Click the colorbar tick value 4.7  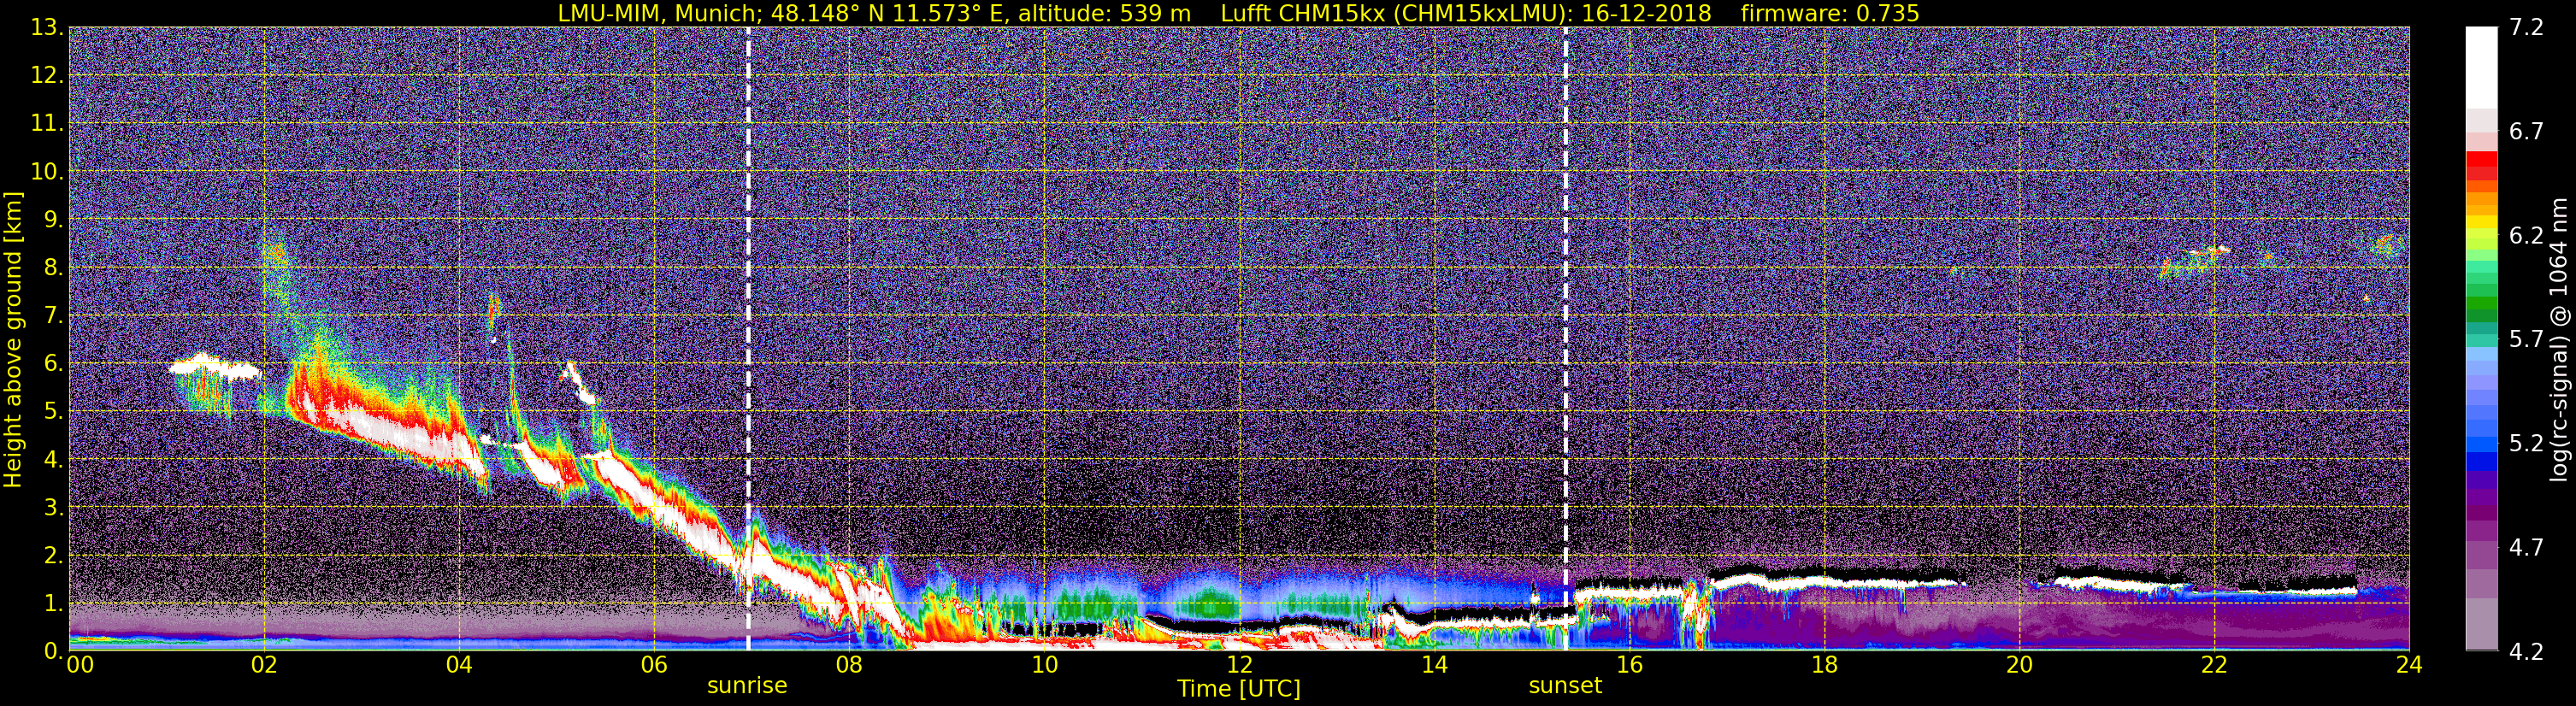click(2526, 548)
